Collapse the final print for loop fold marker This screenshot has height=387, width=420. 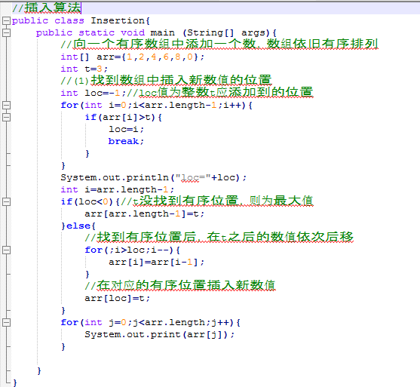(6, 322)
